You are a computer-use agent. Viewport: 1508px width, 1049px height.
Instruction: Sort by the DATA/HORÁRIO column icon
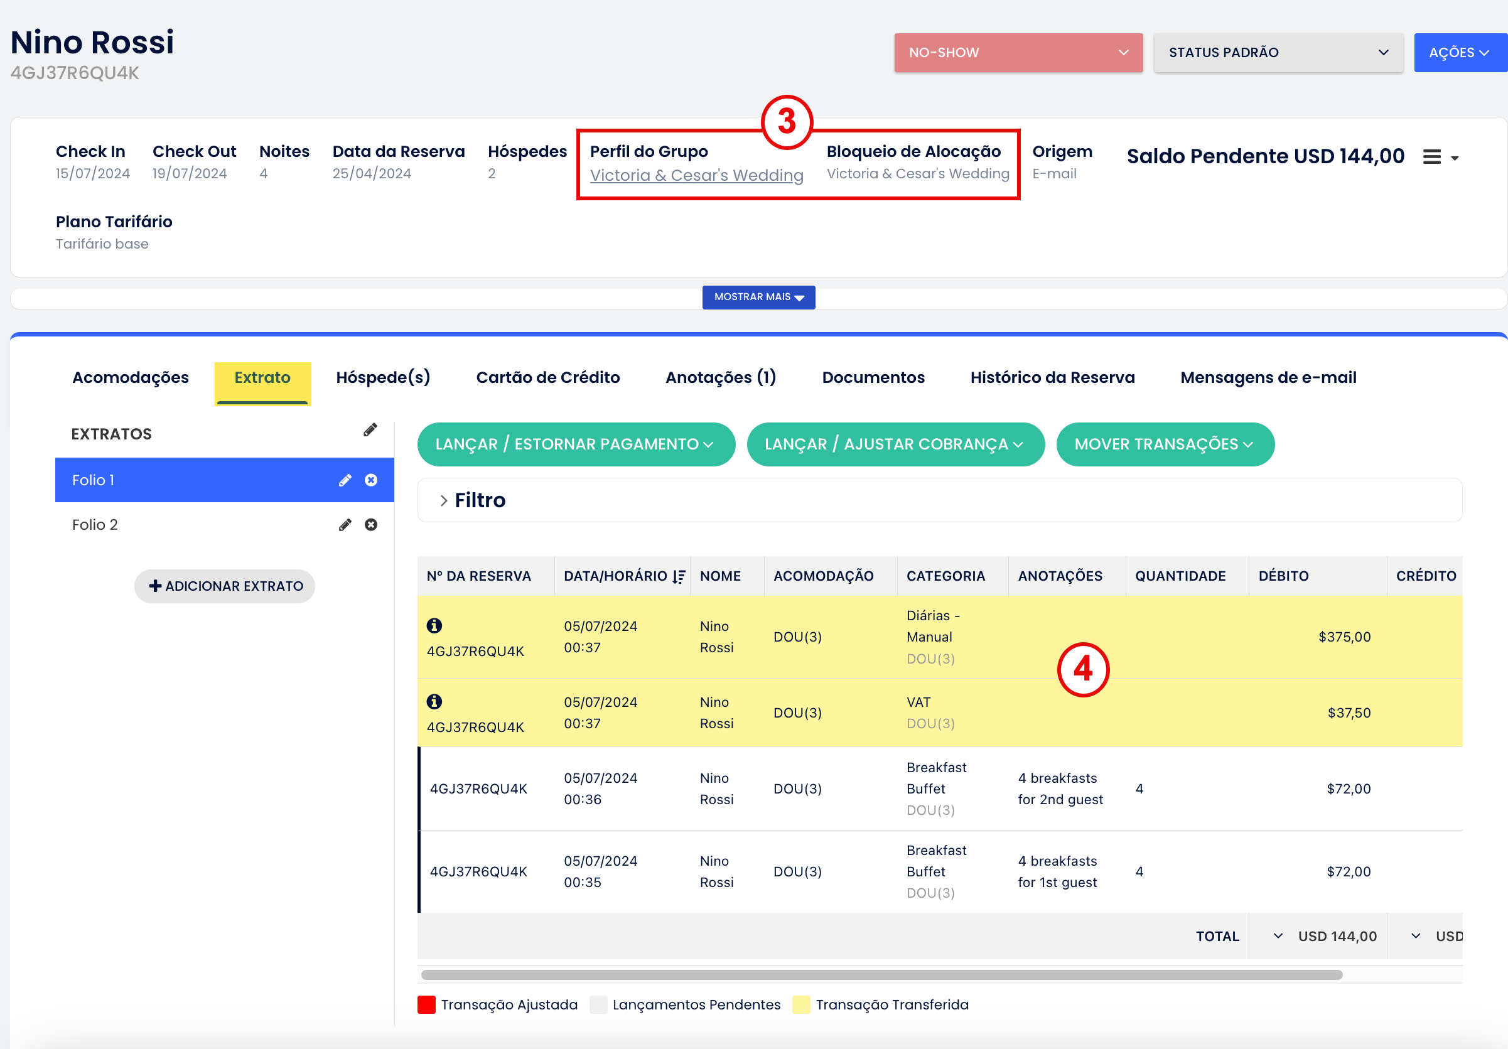click(679, 576)
